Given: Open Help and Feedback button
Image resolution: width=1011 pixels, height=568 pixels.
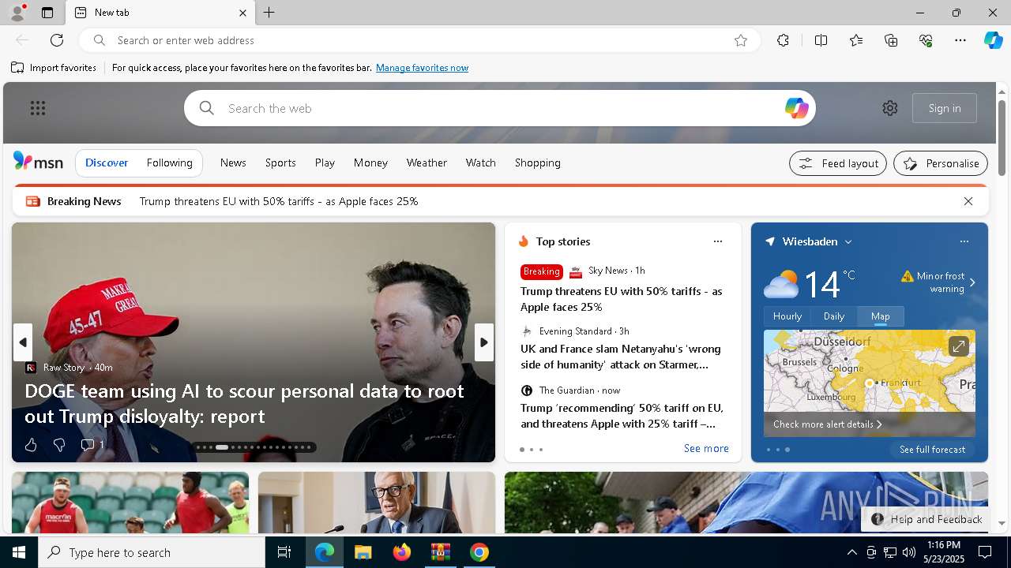Looking at the screenshot, I should coord(926,519).
